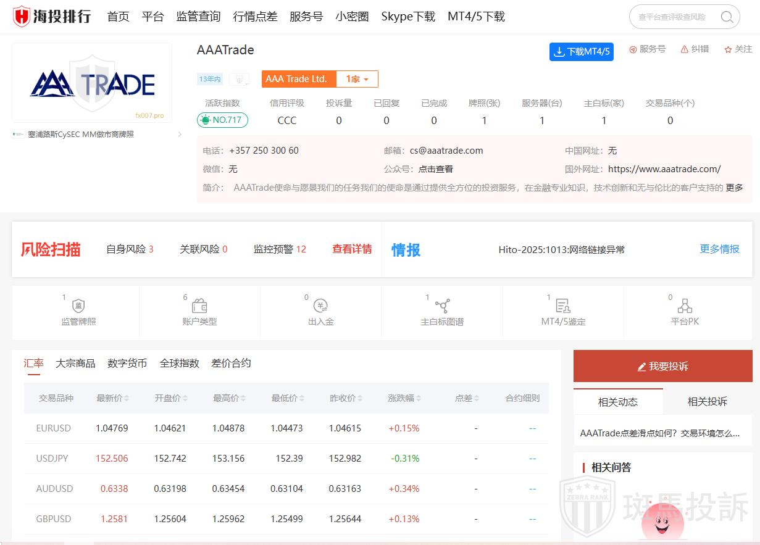Focus the platform rating search field
The height and width of the screenshot is (545, 760).
point(675,17)
